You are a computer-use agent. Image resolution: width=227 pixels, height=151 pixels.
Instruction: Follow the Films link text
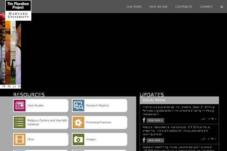pyautogui.click(x=30, y=139)
